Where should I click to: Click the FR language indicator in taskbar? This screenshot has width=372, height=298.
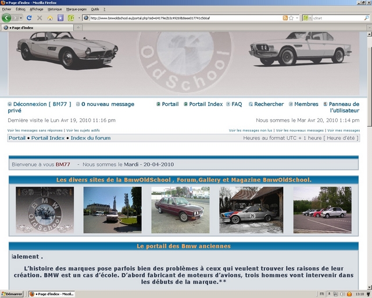[x=321, y=294]
